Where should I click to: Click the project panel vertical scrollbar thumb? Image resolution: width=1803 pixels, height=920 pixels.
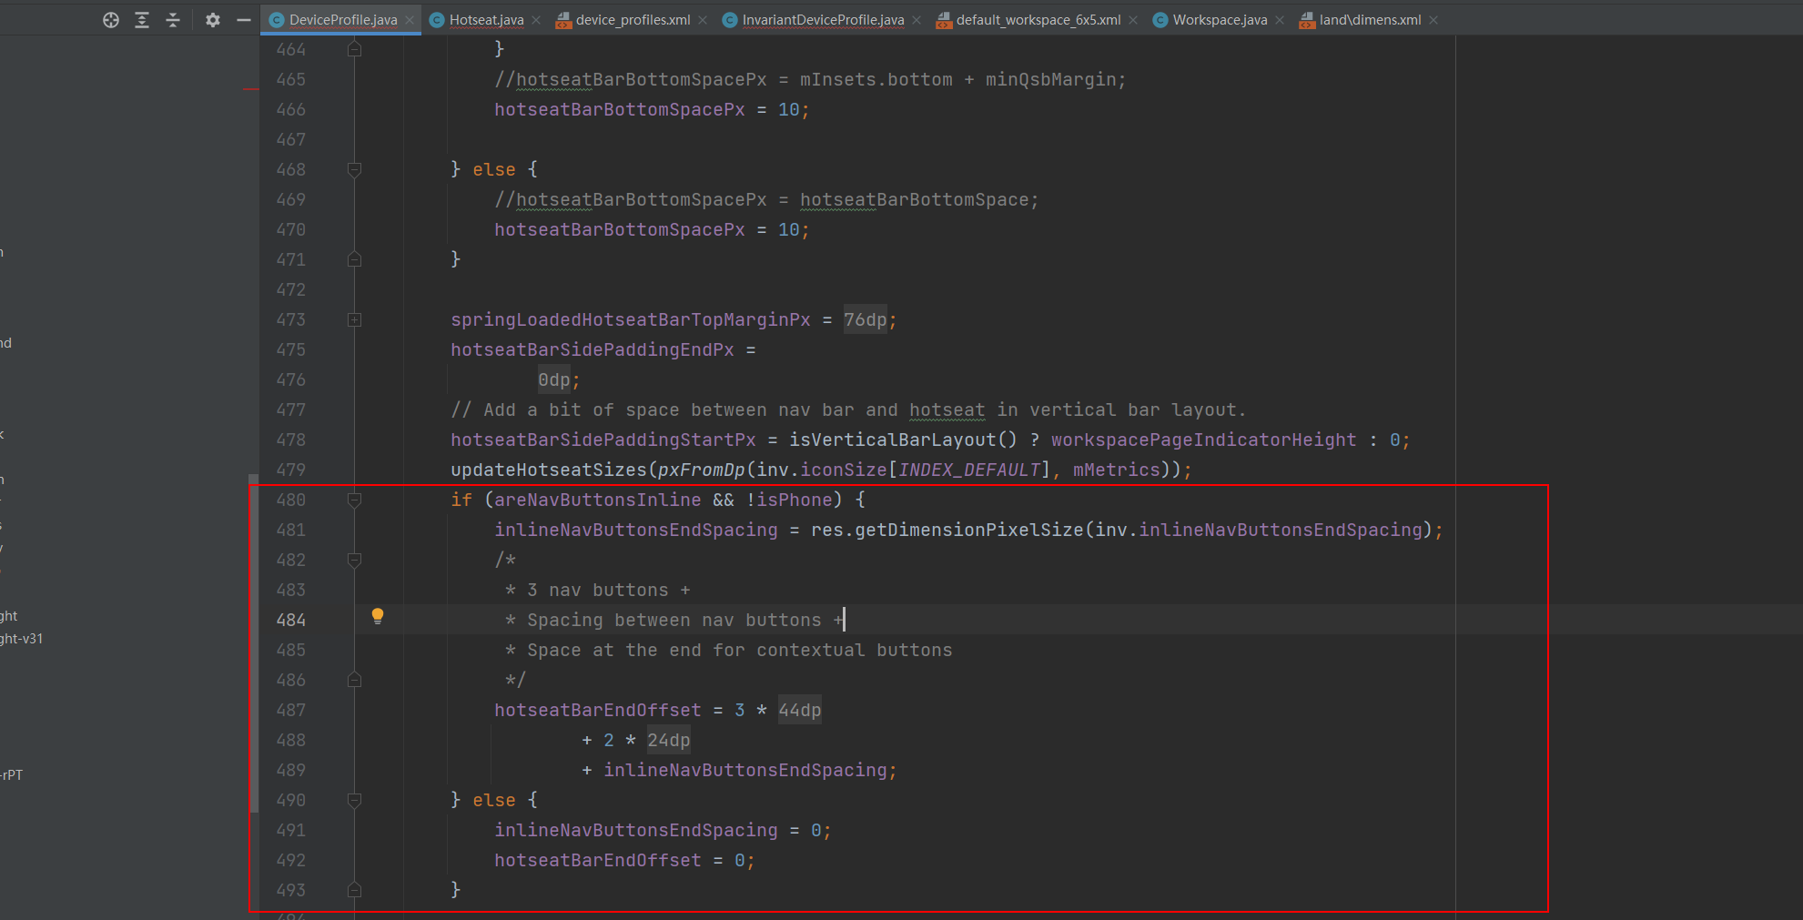point(254,642)
